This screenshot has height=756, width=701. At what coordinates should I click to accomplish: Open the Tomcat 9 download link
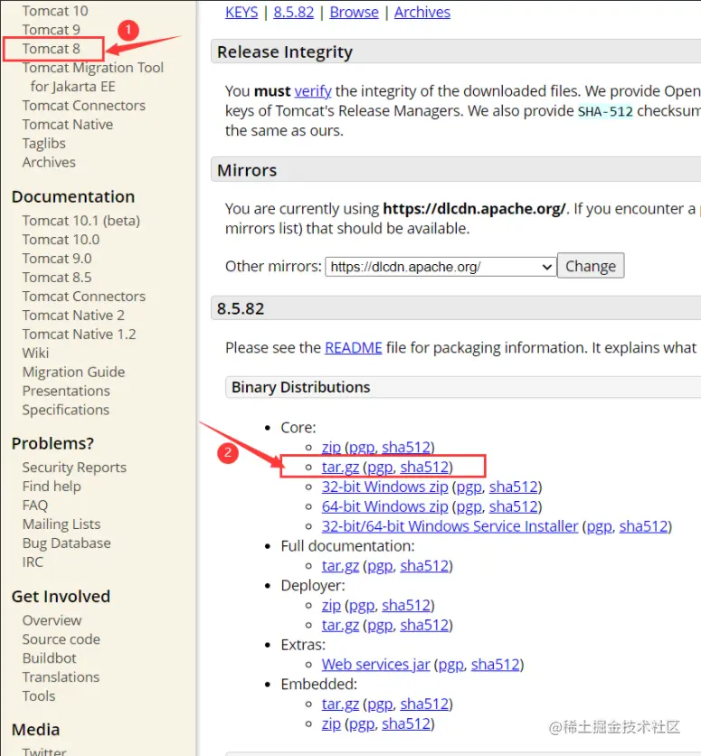click(51, 30)
